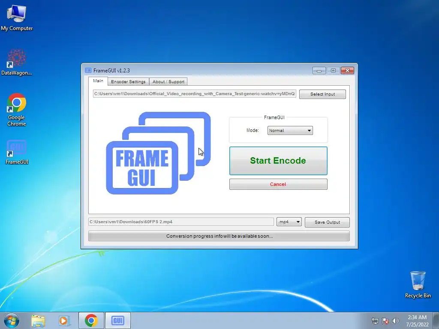The image size is (439, 329).
Task: Click the red Cancel button
Action: coord(278,184)
